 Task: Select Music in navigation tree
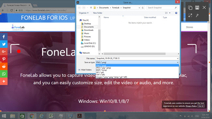86,33
